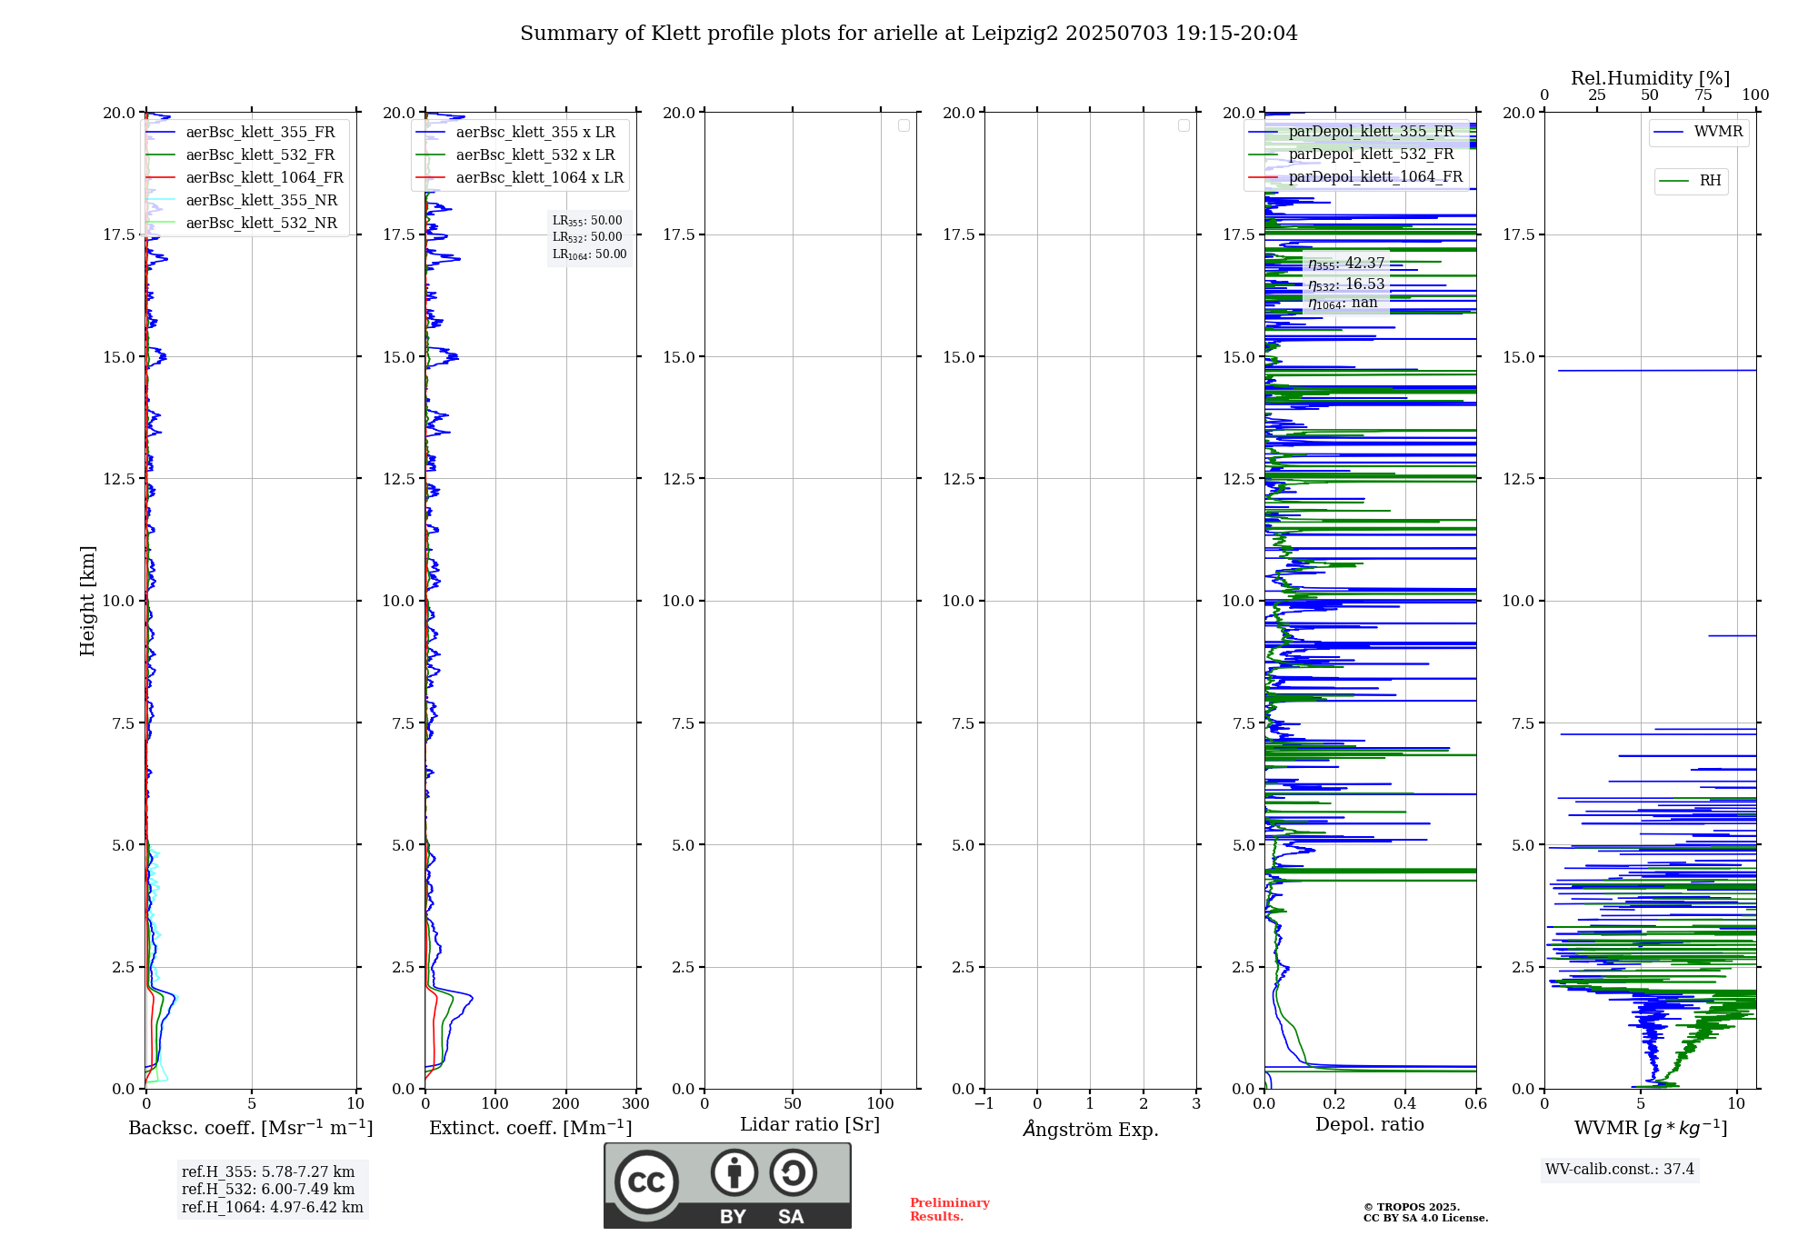Click the BY attribution person icon
Image resolution: width=1818 pixels, height=1236 pixels.
point(734,1172)
